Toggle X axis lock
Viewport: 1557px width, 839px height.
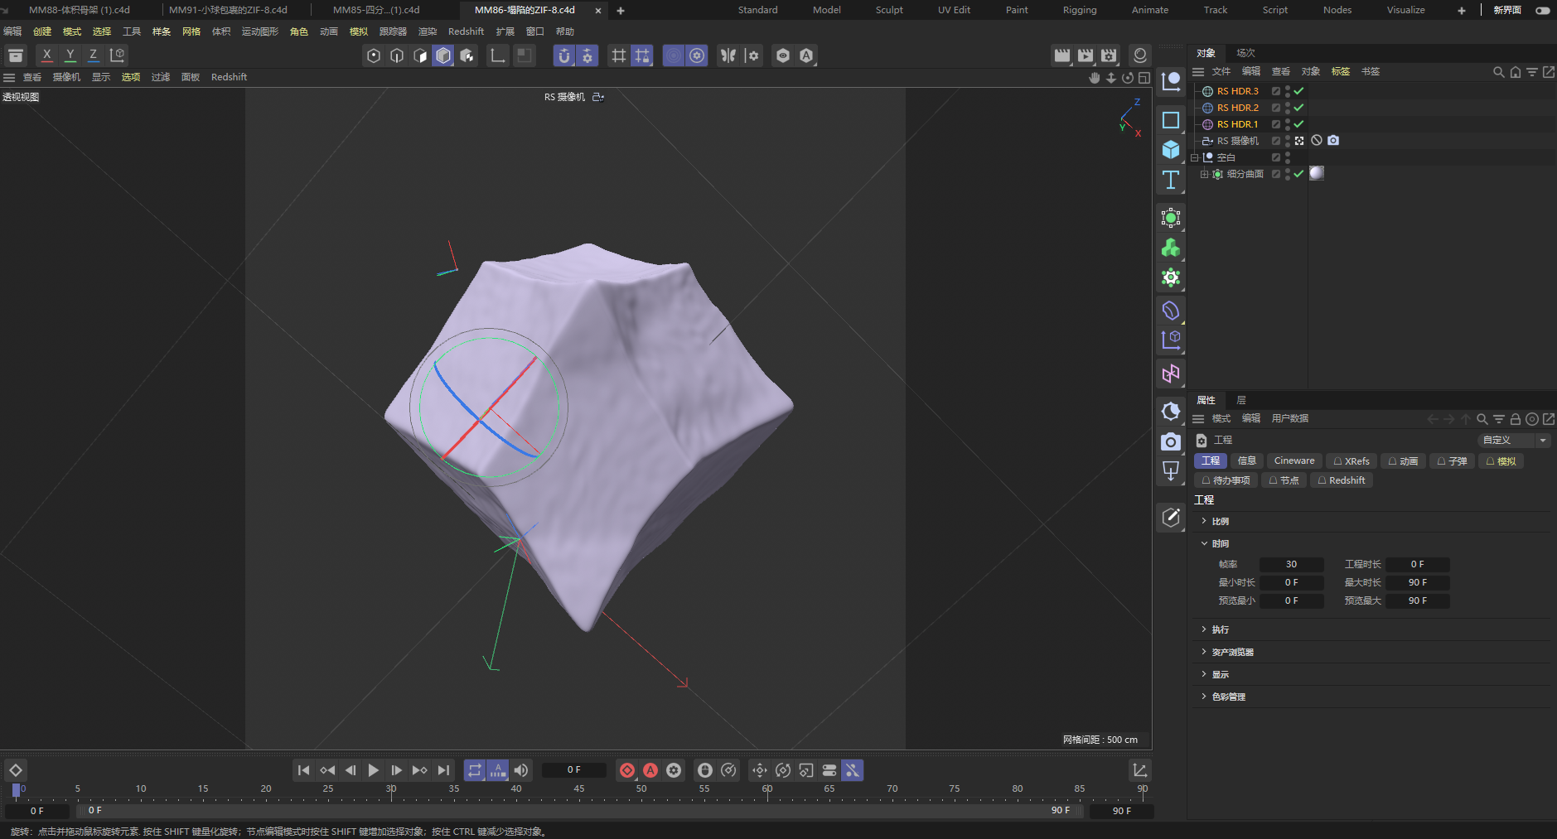click(x=47, y=55)
